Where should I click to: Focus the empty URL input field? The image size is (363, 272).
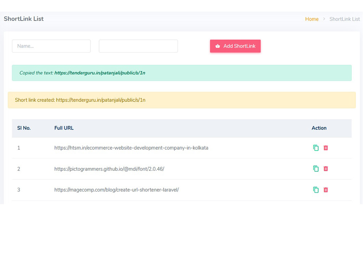[x=138, y=46]
